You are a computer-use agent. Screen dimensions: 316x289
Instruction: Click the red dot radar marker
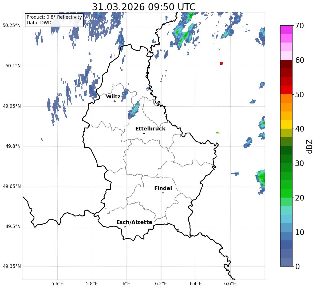[221, 63]
